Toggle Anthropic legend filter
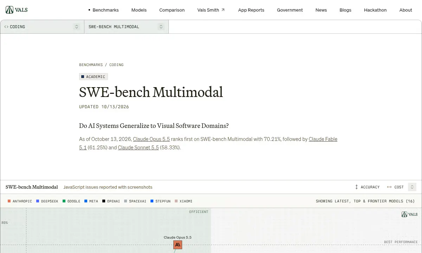Screen dimensions: 422x253 (20, 201)
